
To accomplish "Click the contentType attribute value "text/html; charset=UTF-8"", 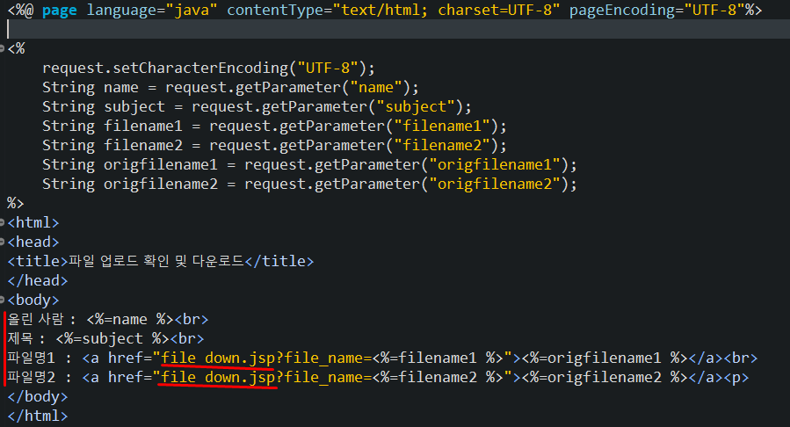I will (x=446, y=10).
